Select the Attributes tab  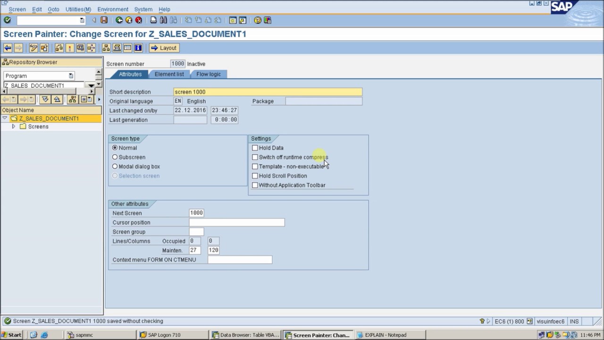coord(130,74)
